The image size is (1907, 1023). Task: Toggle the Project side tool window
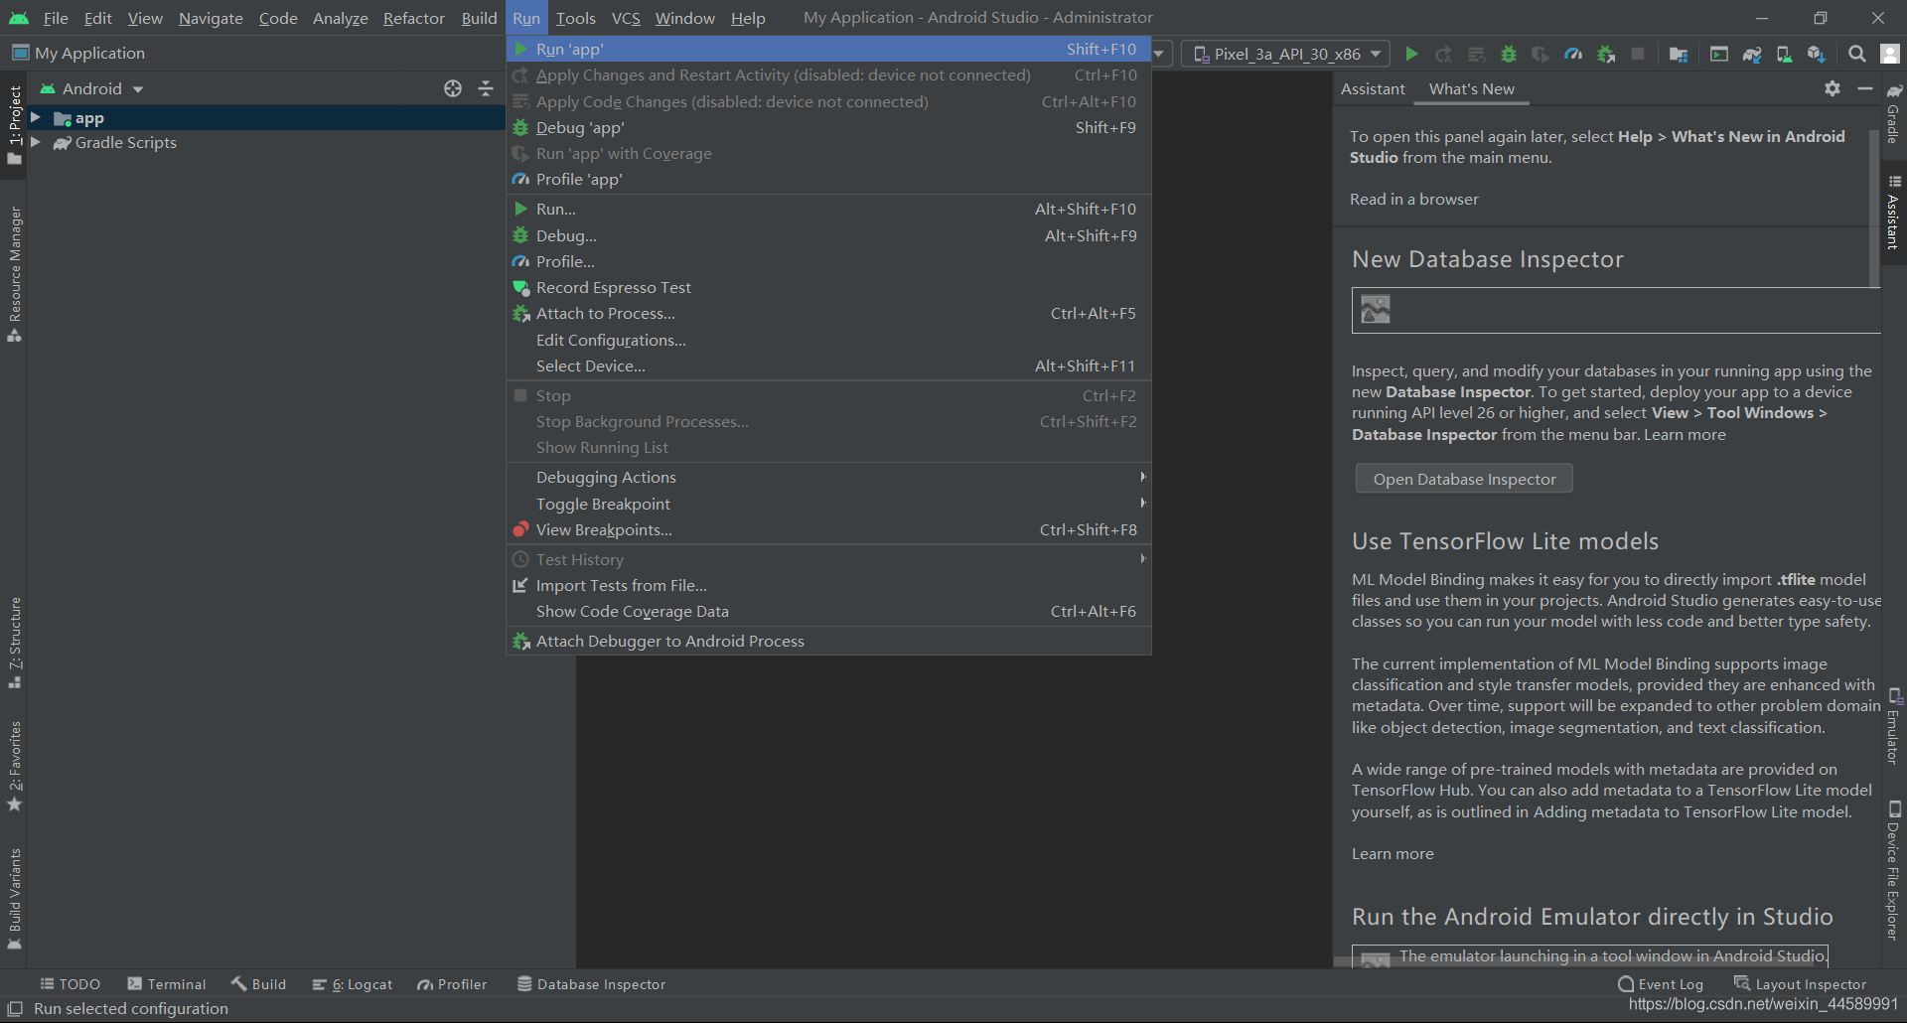[x=14, y=124]
